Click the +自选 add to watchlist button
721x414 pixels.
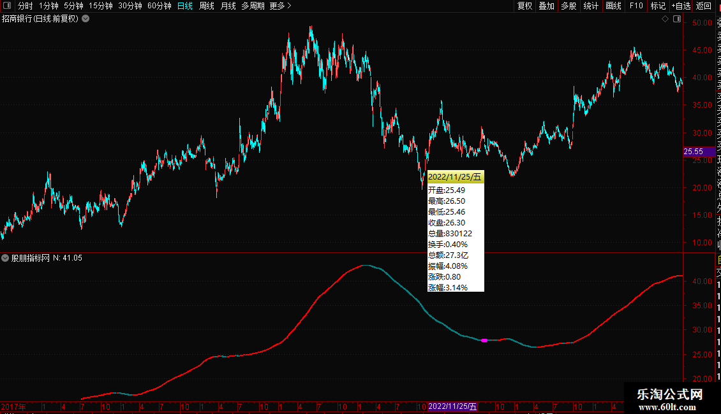pyautogui.click(x=681, y=6)
